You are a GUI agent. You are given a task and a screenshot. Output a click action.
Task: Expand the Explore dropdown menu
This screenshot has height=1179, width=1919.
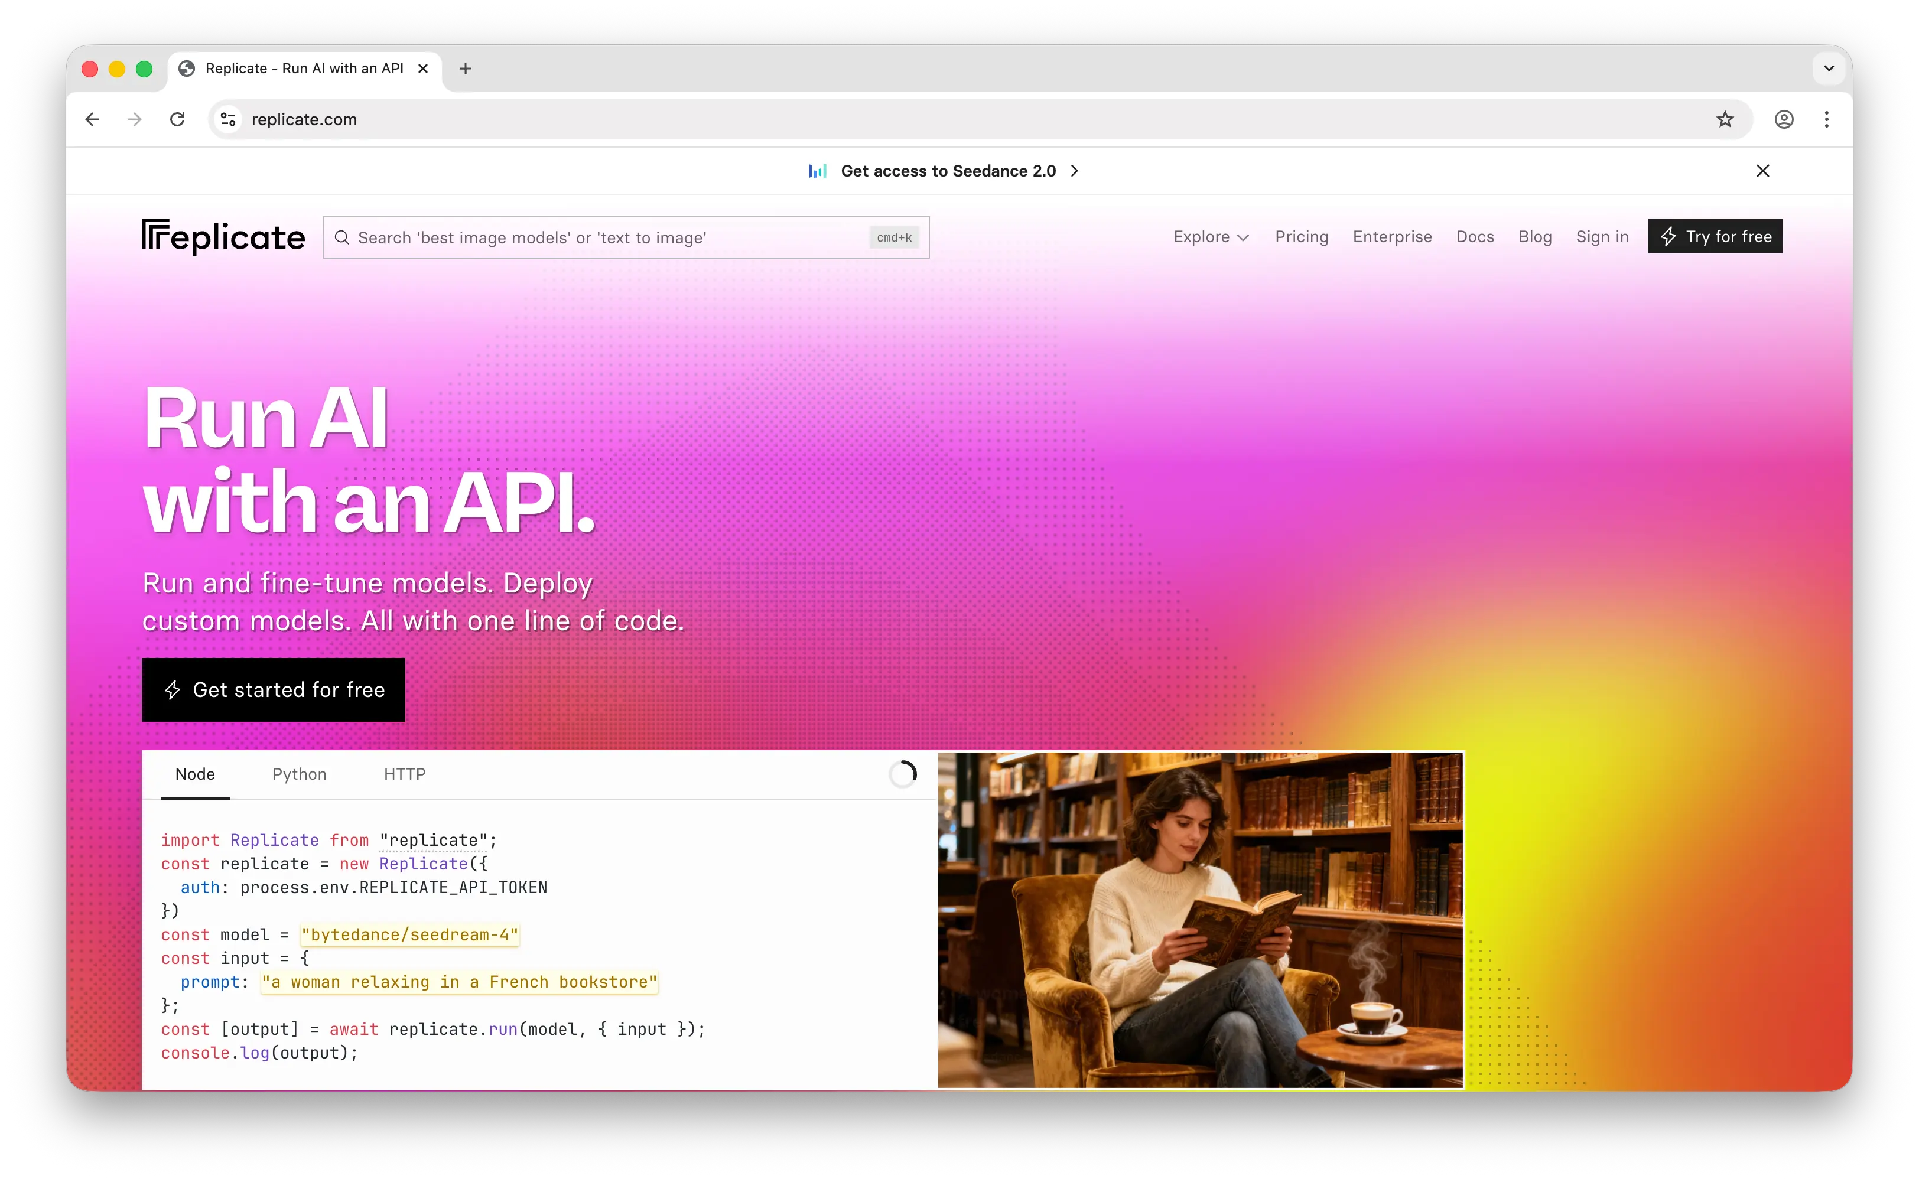[x=1211, y=237]
